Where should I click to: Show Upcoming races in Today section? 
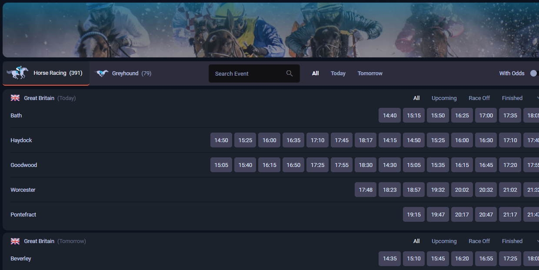tap(444, 98)
